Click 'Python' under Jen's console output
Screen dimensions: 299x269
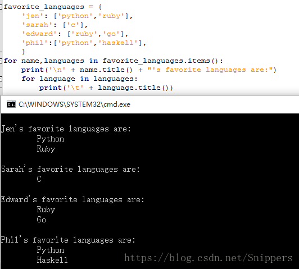click(x=51, y=139)
